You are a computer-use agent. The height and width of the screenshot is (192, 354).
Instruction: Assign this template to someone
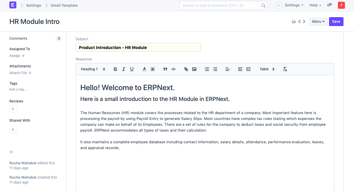(x=15, y=56)
